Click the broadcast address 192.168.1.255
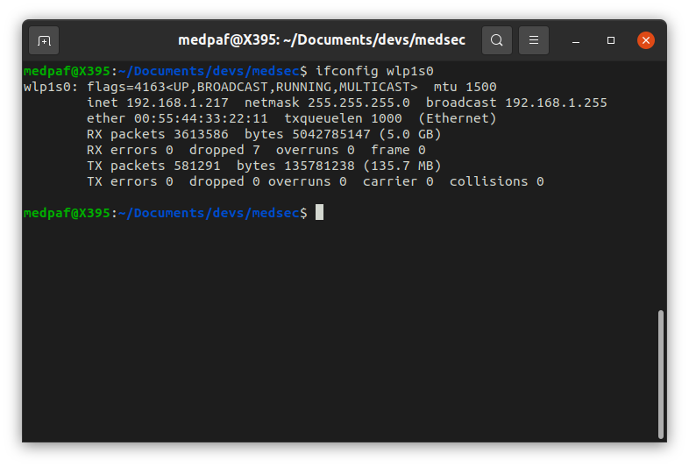 click(x=556, y=103)
